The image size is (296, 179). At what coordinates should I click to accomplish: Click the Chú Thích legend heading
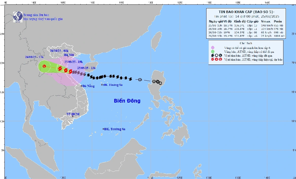click(x=246, y=43)
